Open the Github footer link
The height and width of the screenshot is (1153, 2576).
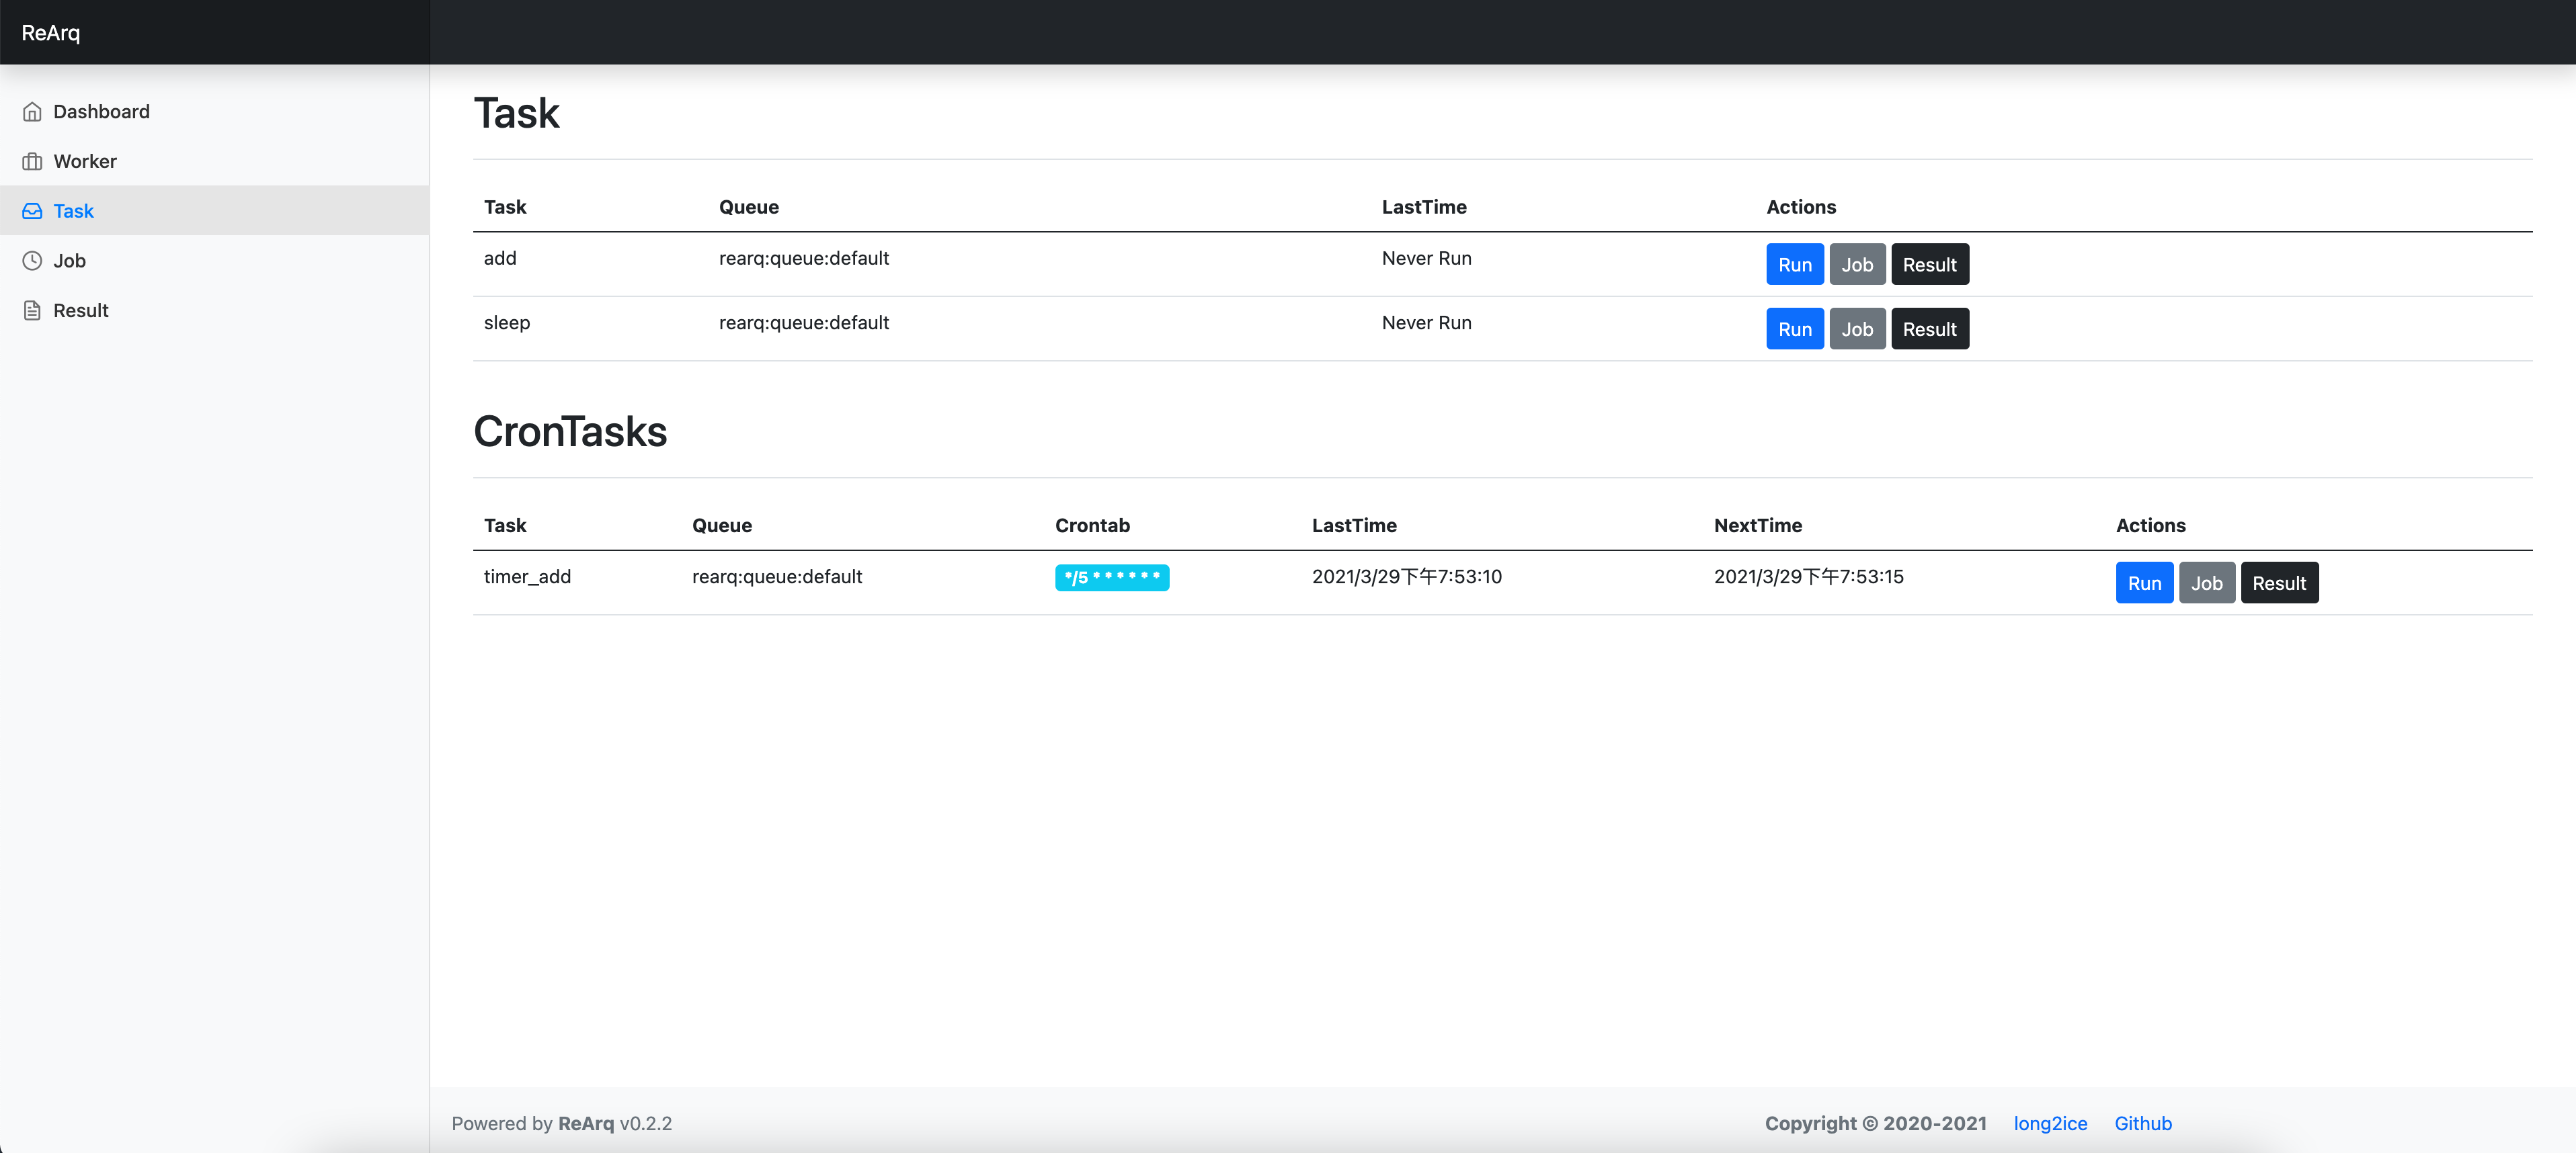pyautogui.click(x=2142, y=1123)
